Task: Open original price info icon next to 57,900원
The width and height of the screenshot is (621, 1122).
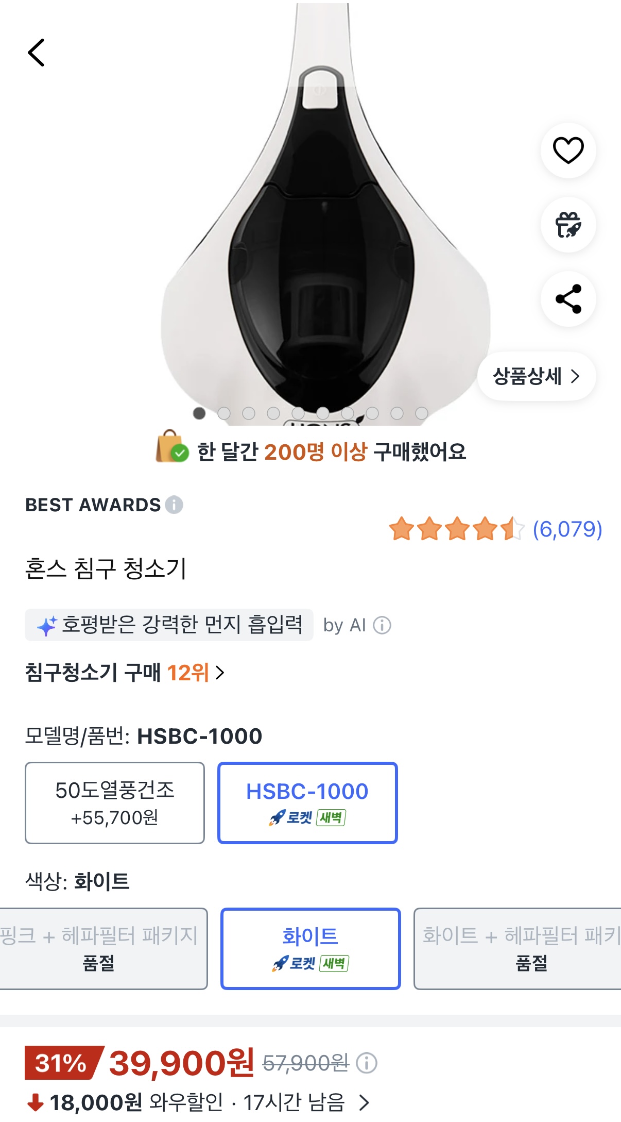Action: coord(367,1063)
